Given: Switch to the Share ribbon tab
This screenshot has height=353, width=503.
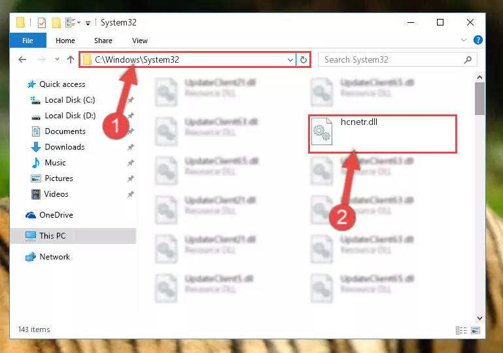Looking at the screenshot, I should (103, 41).
